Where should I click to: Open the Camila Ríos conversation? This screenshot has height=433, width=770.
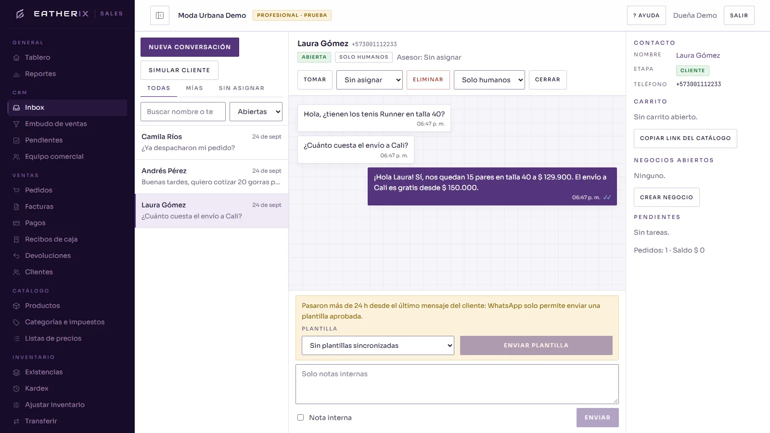point(212,142)
